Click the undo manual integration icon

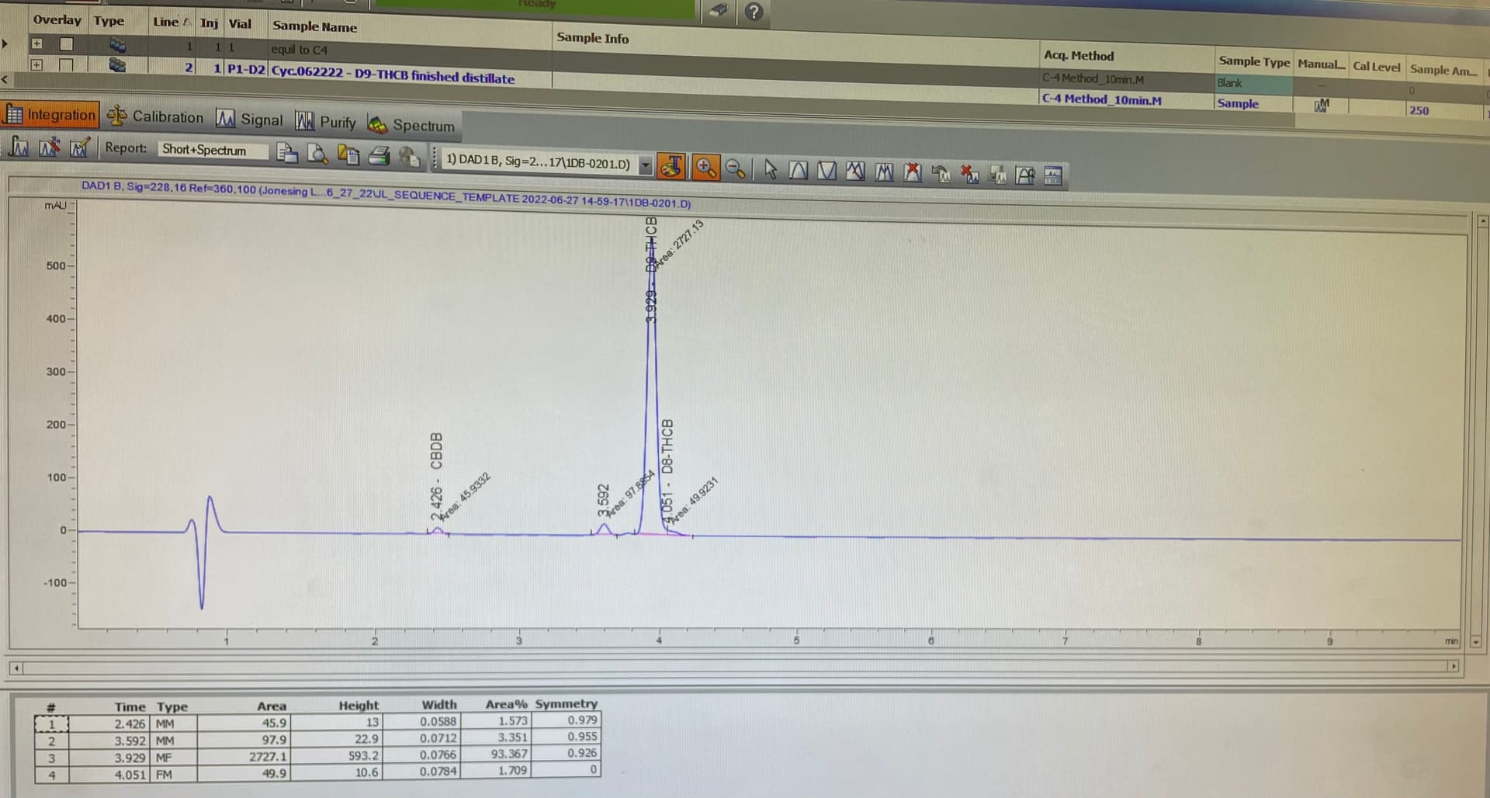pos(941,173)
